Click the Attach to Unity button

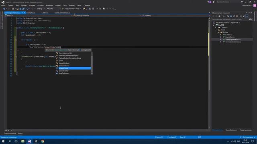pos(71,9)
